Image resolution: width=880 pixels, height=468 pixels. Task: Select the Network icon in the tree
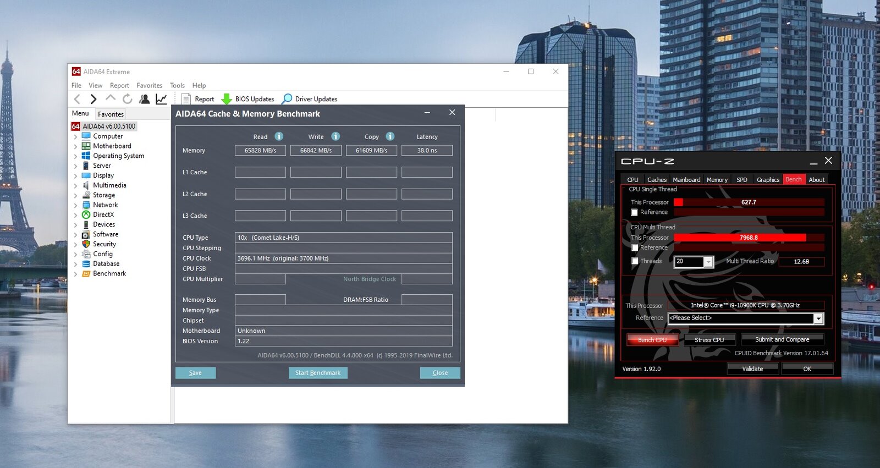pyautogui.click(x=86, y=205)
